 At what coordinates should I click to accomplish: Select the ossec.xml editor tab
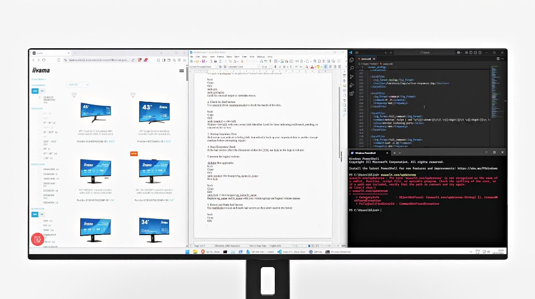pyautogui.click(x=368, y=58)
